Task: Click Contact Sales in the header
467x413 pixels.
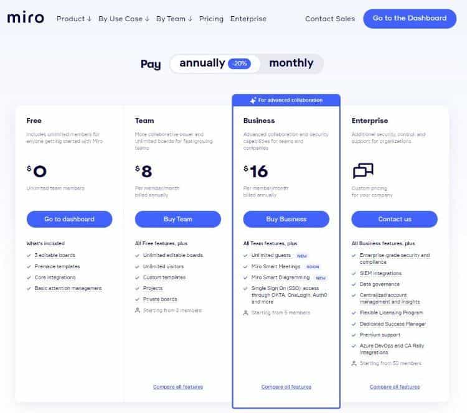Action: (329, 19)
